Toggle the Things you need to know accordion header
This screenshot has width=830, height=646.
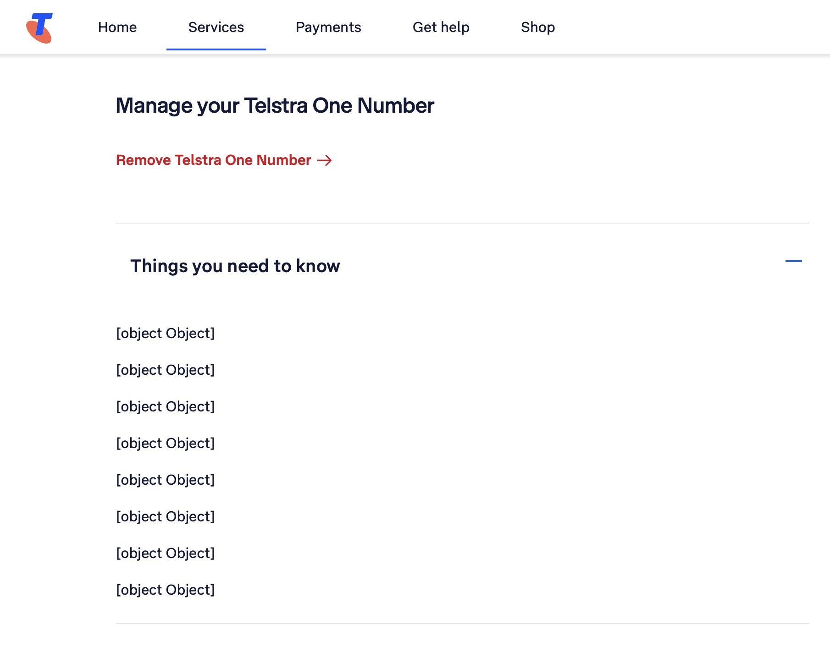[462, 266]
